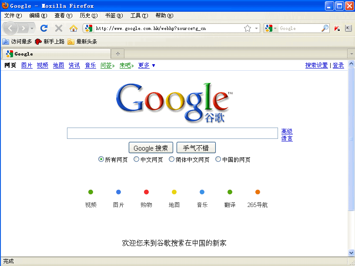This screenshot has height=266, width=355.
Task: Open the 书签 menu
Action: 114,16
